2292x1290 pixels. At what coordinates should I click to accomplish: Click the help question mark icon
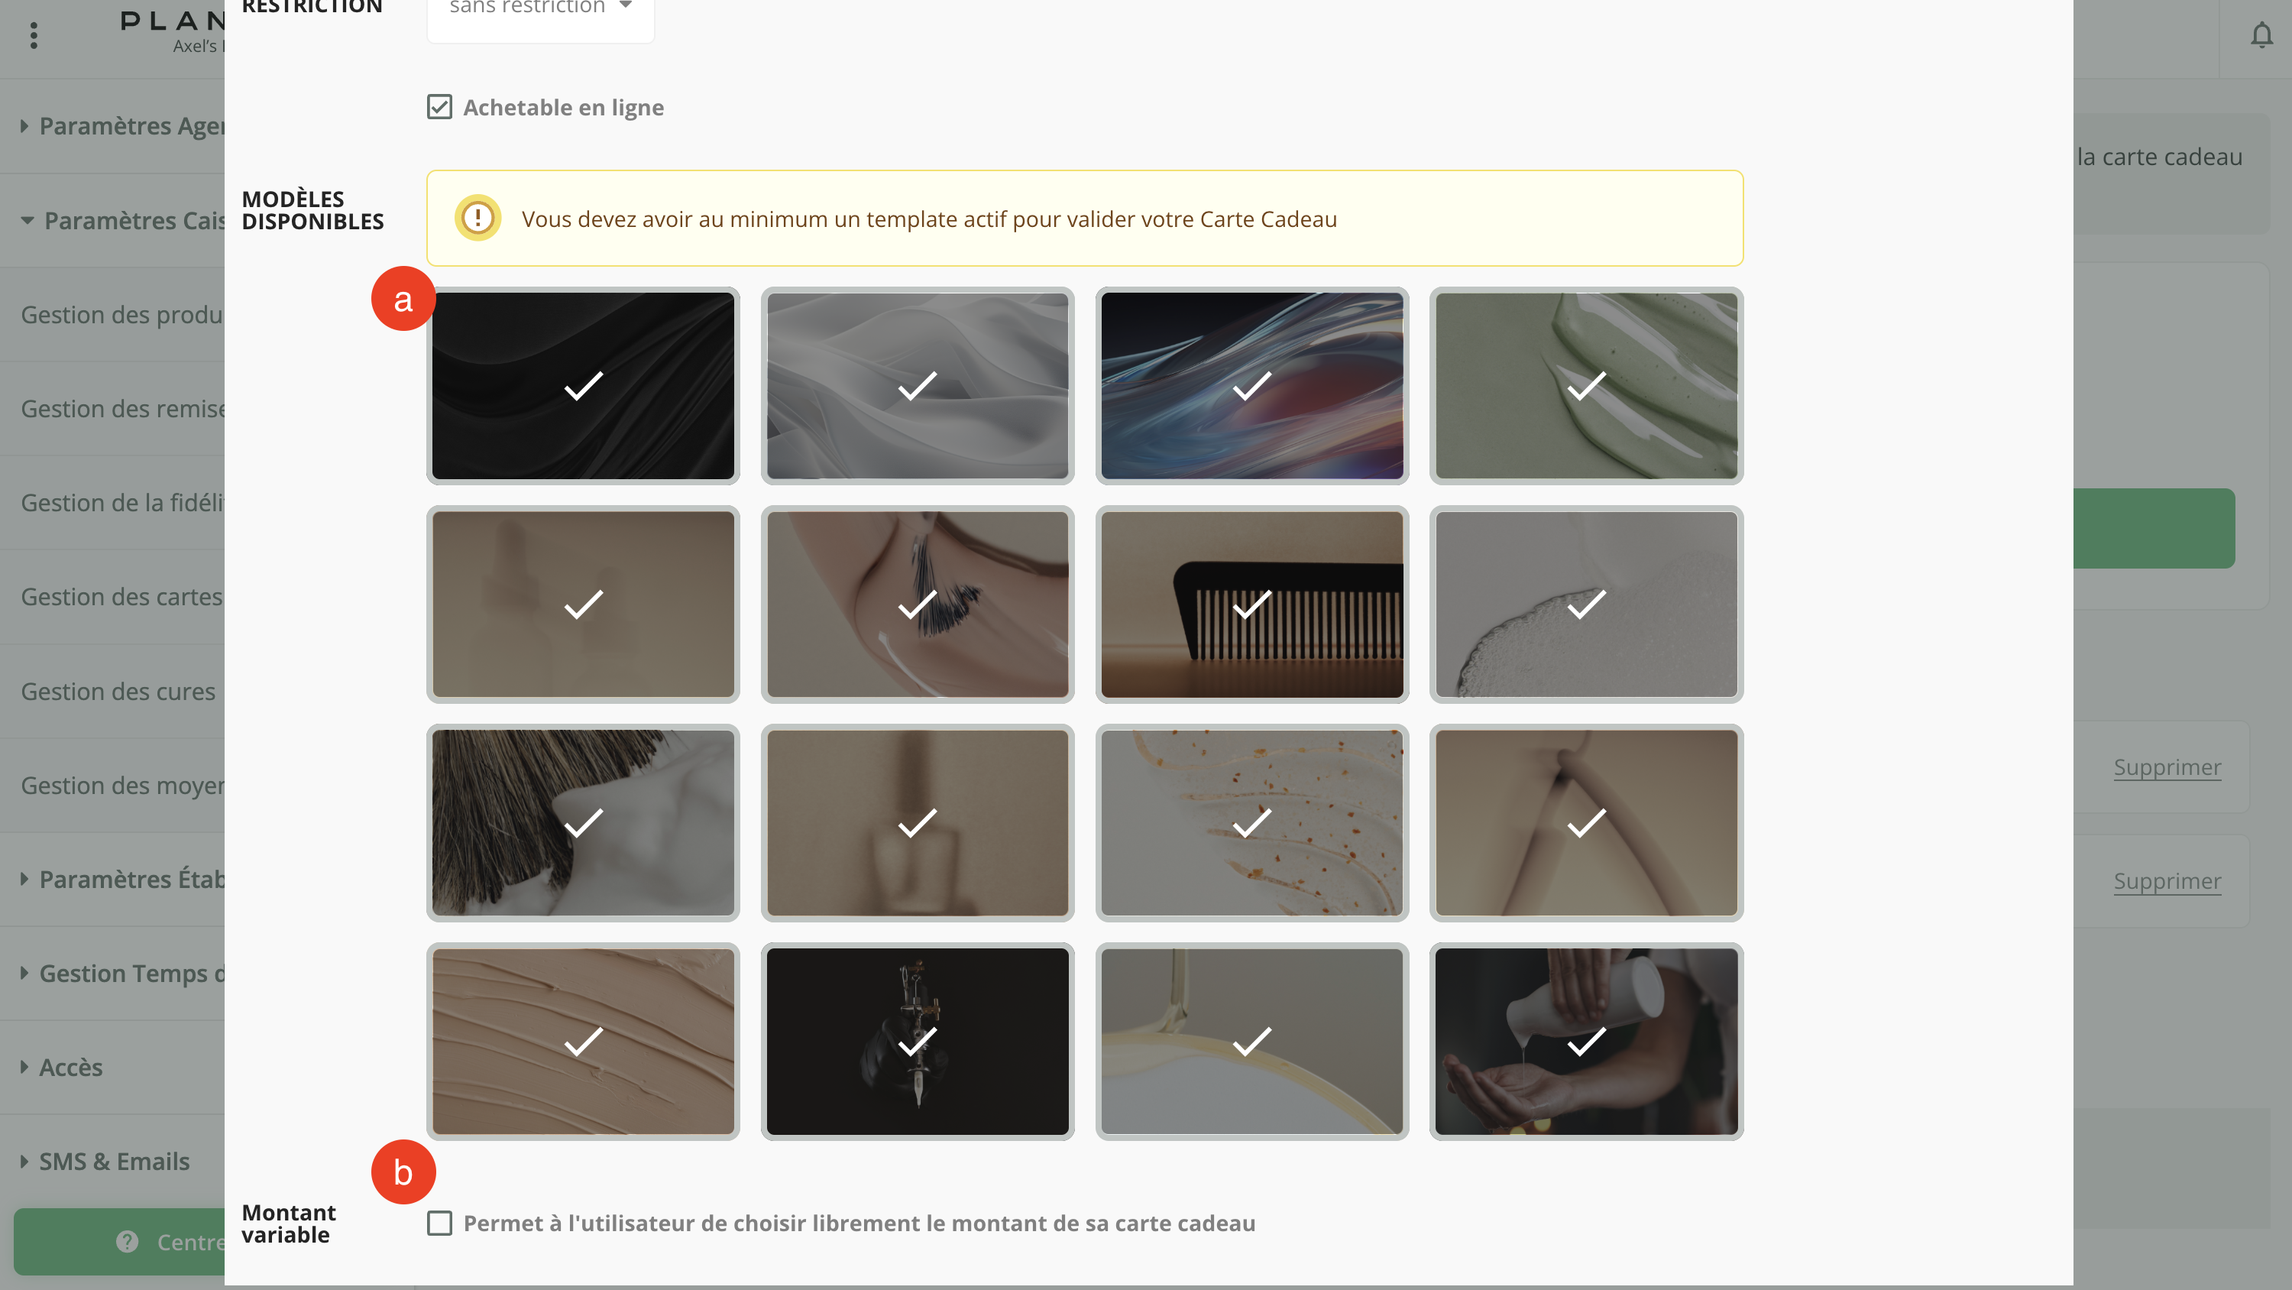[x=128, y=1241]
